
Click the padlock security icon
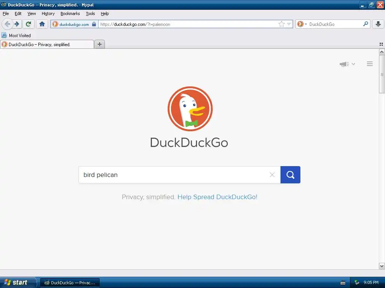94,24
